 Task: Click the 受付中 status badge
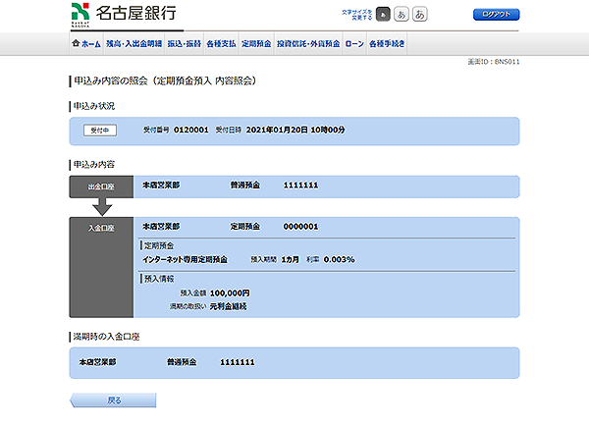click(100, 131)
